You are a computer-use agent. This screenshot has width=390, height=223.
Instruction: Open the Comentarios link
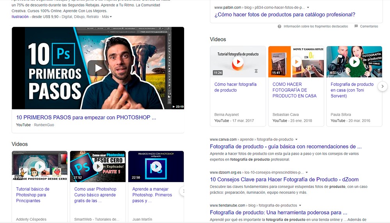coord(369,26)
